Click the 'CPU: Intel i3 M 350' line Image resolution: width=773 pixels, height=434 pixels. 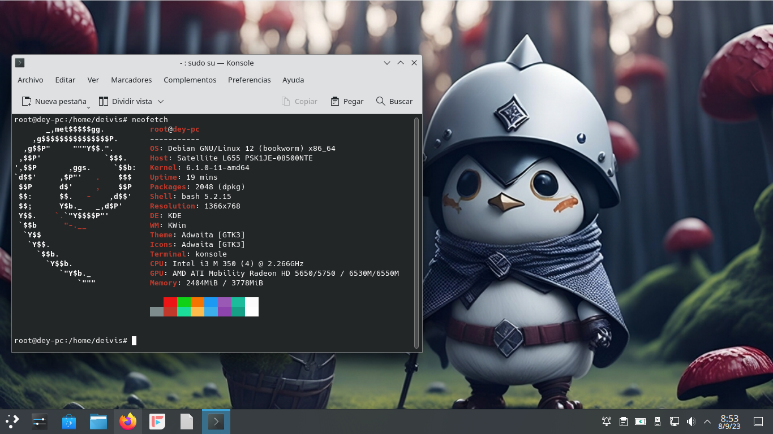(x=227, y=264)
